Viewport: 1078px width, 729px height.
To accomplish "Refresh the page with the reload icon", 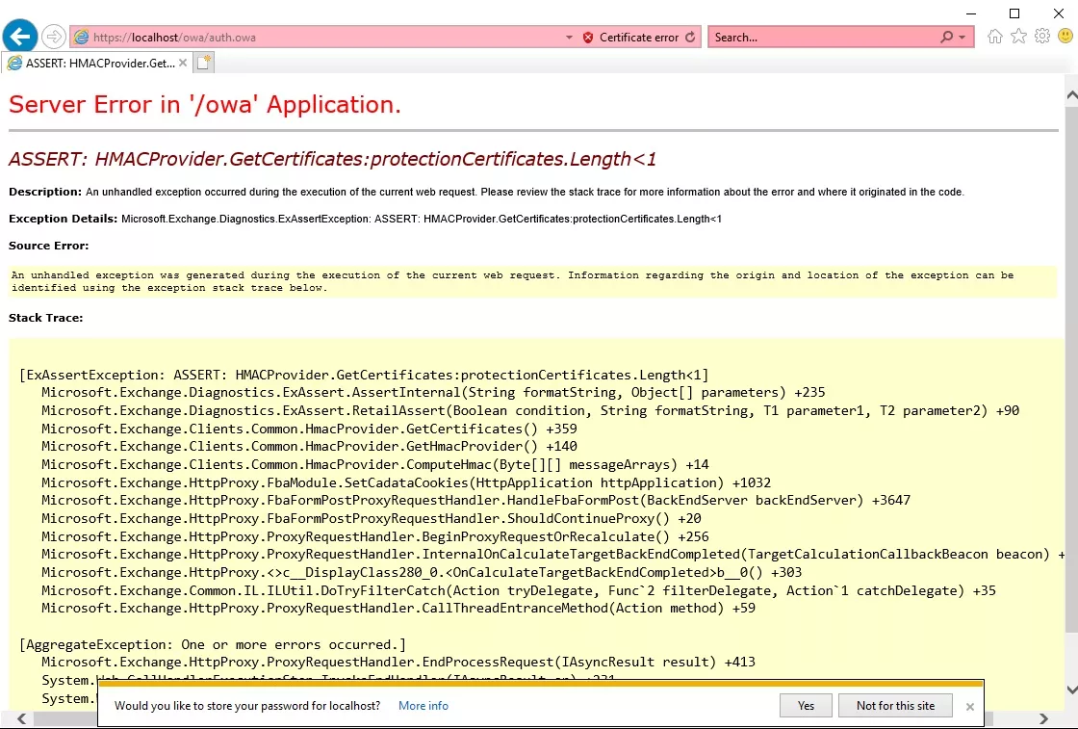I will pos(690,38).
